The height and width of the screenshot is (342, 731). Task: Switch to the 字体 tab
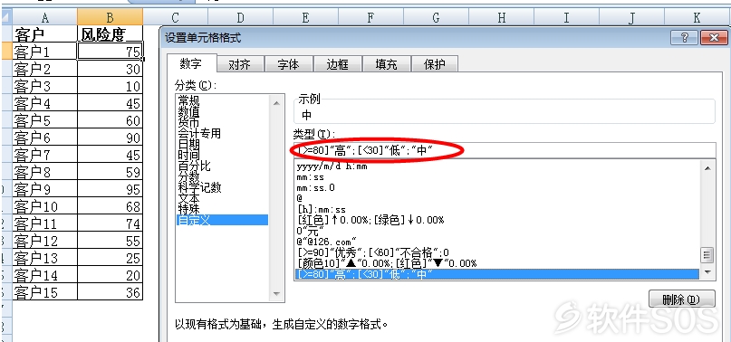click(289, 64)
